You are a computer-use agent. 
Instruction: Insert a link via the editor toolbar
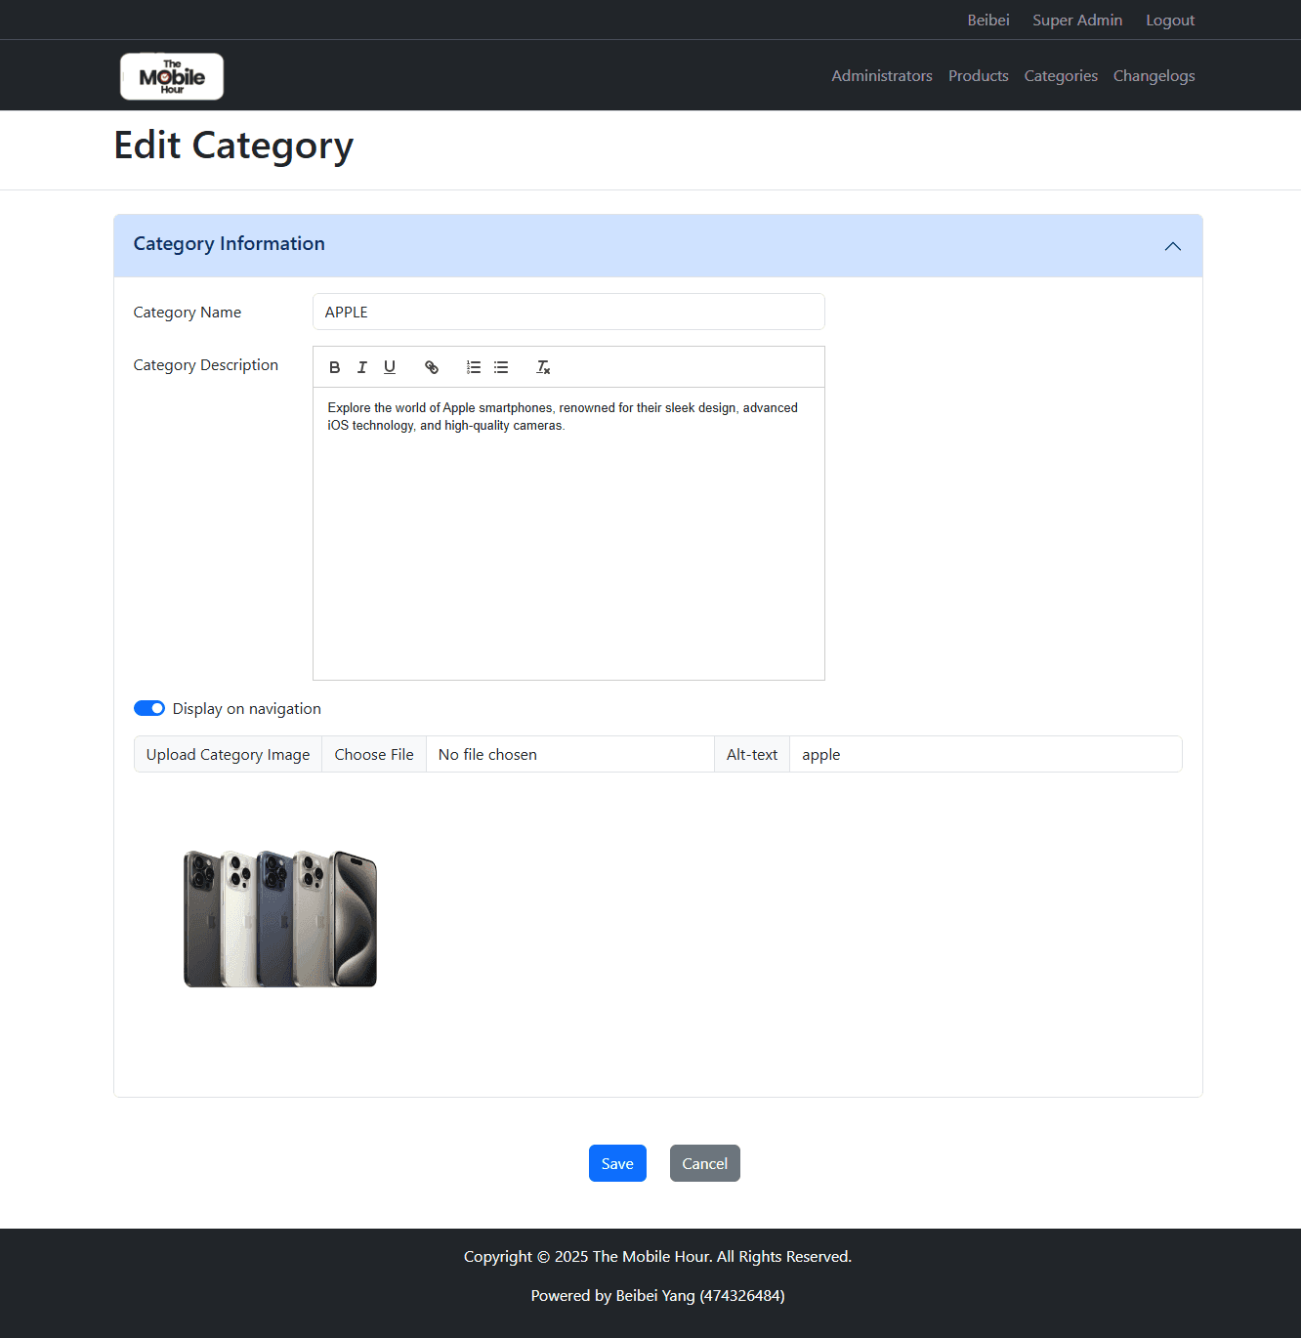coord(432,367)
